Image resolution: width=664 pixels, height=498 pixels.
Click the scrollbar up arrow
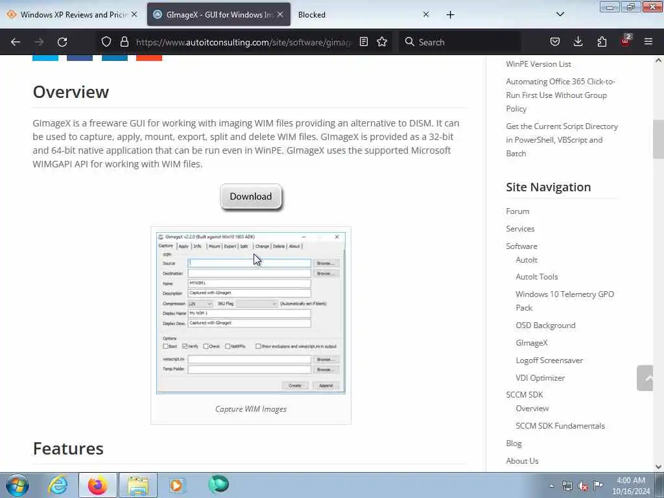(x=658, y=60)
